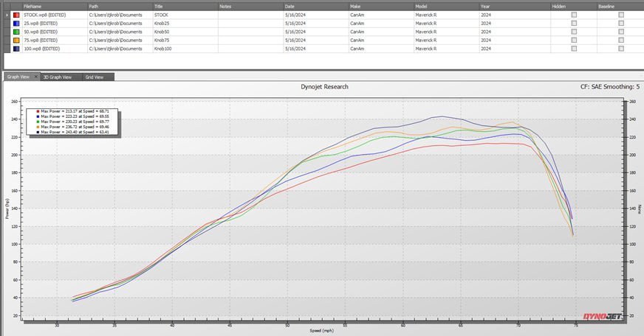Open the Grid View tab
The height and width of the screenshot is (336, 644).
94,77
